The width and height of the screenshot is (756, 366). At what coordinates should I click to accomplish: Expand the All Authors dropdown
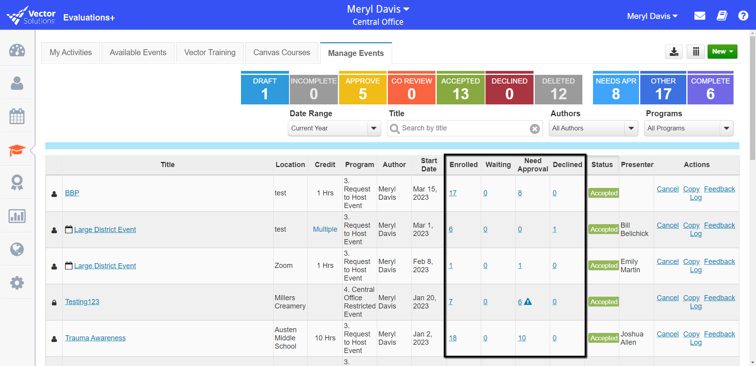click(x=593, y=128)
